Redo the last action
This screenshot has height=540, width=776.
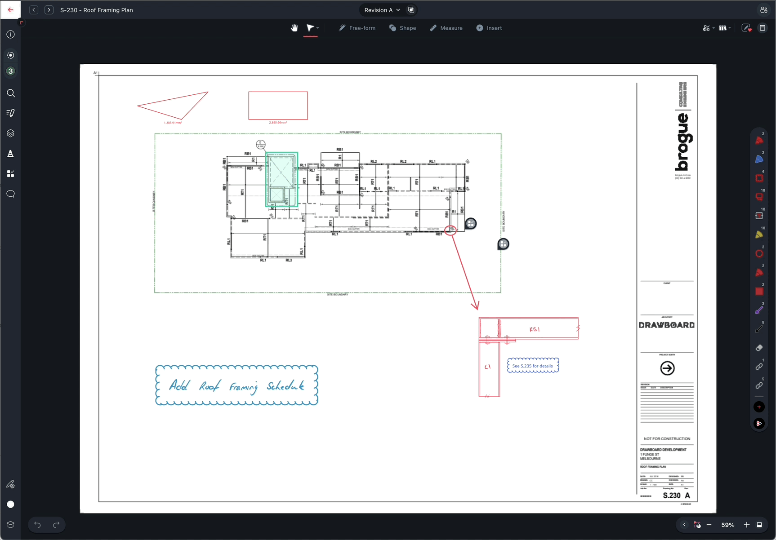(56, 525)
